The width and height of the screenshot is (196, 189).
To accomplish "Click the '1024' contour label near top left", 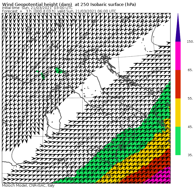I will tap(28, 30).
